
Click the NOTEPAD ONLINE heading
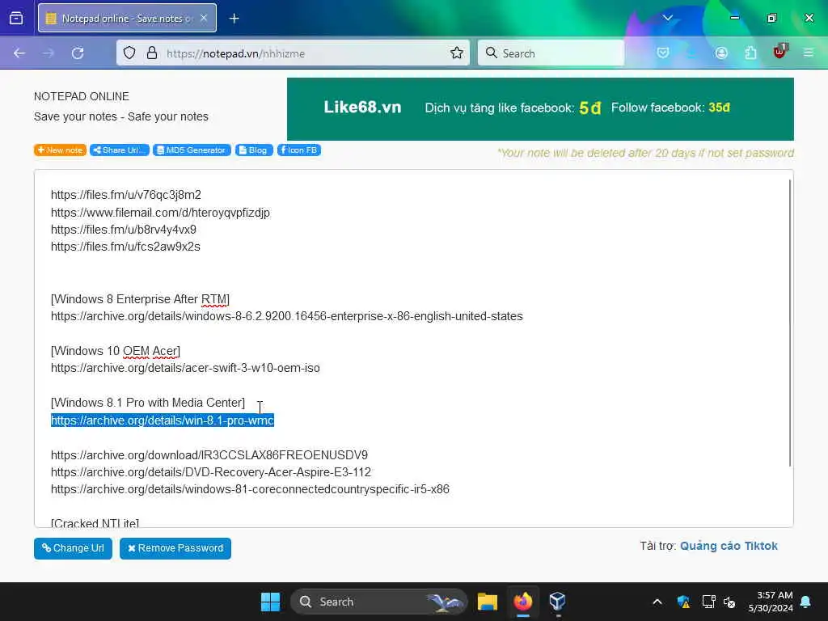(x=82, y=96)
